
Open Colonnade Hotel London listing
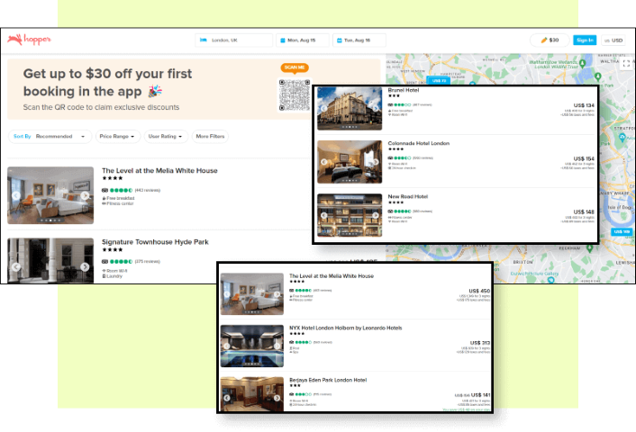419,143
